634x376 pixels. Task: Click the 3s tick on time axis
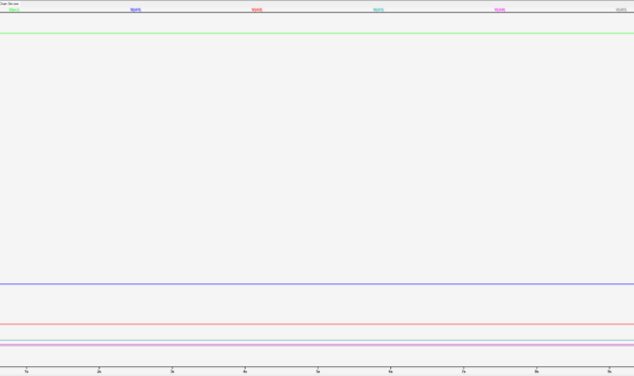click(x=173, y=371)
